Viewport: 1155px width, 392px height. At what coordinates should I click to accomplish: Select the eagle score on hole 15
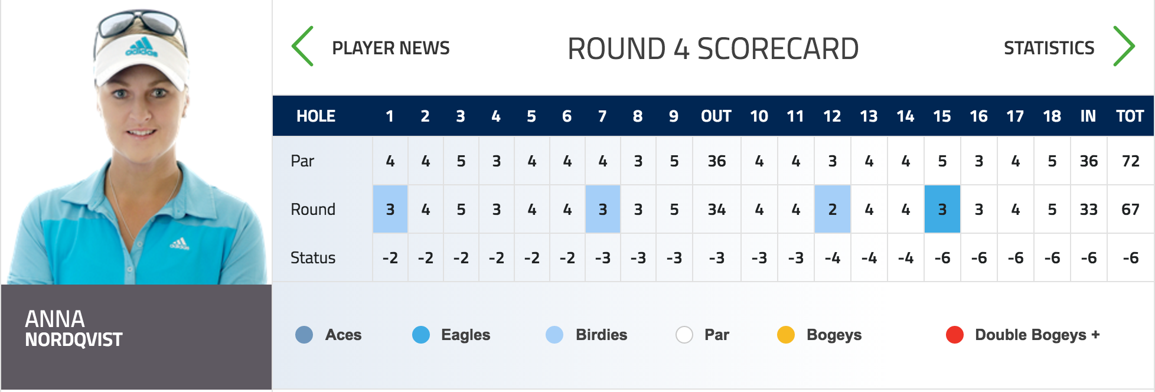(x=942, y=209)
